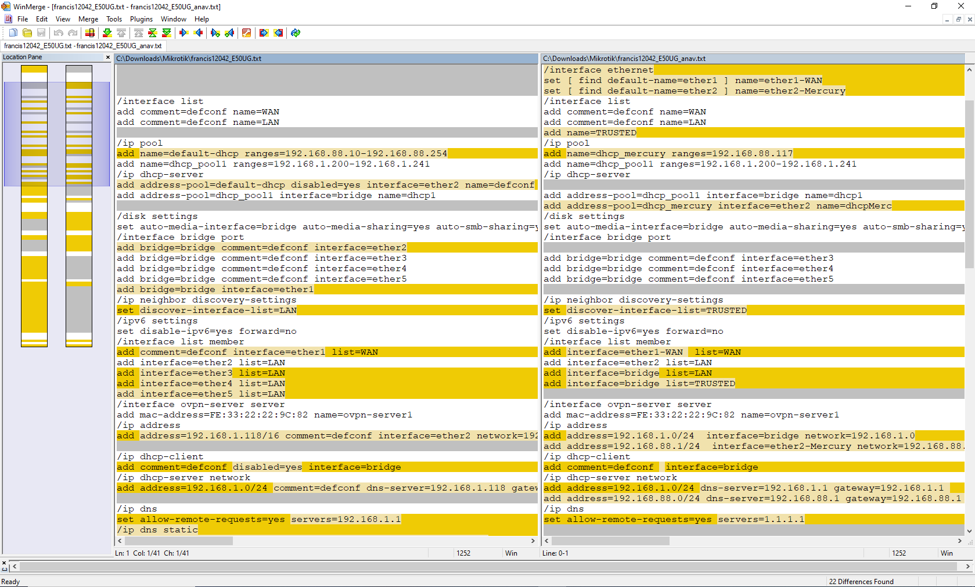The image size is (975, 587).
Task: Jump to the last difference
Action: tap(167, 33)
